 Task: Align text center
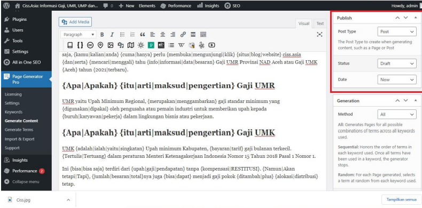coord(163,34)
